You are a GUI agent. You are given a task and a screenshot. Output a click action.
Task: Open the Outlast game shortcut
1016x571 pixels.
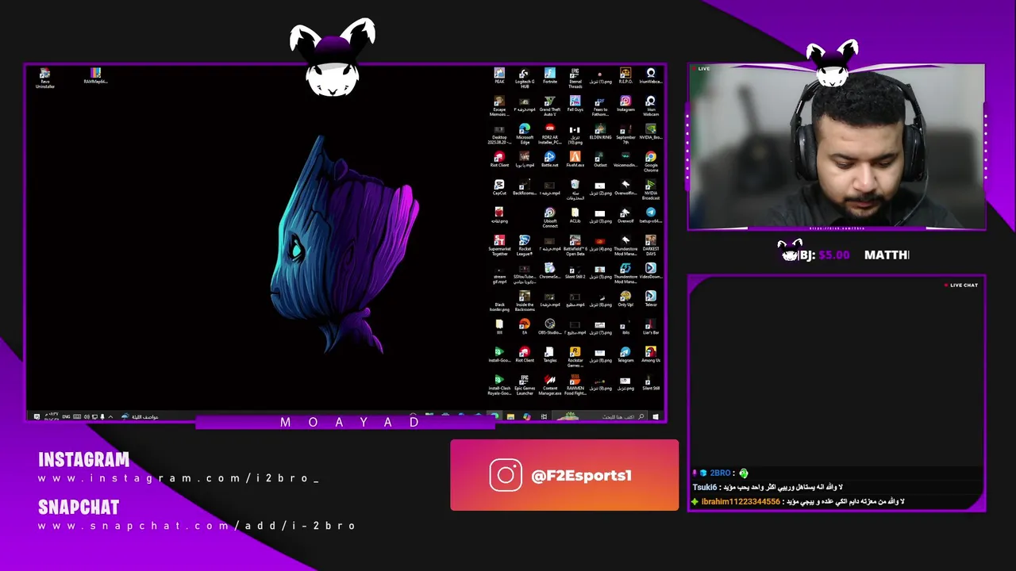tap(600, 159)
